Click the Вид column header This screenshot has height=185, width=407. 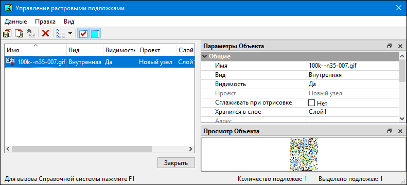pyautogui.click(x=85, y=50)
